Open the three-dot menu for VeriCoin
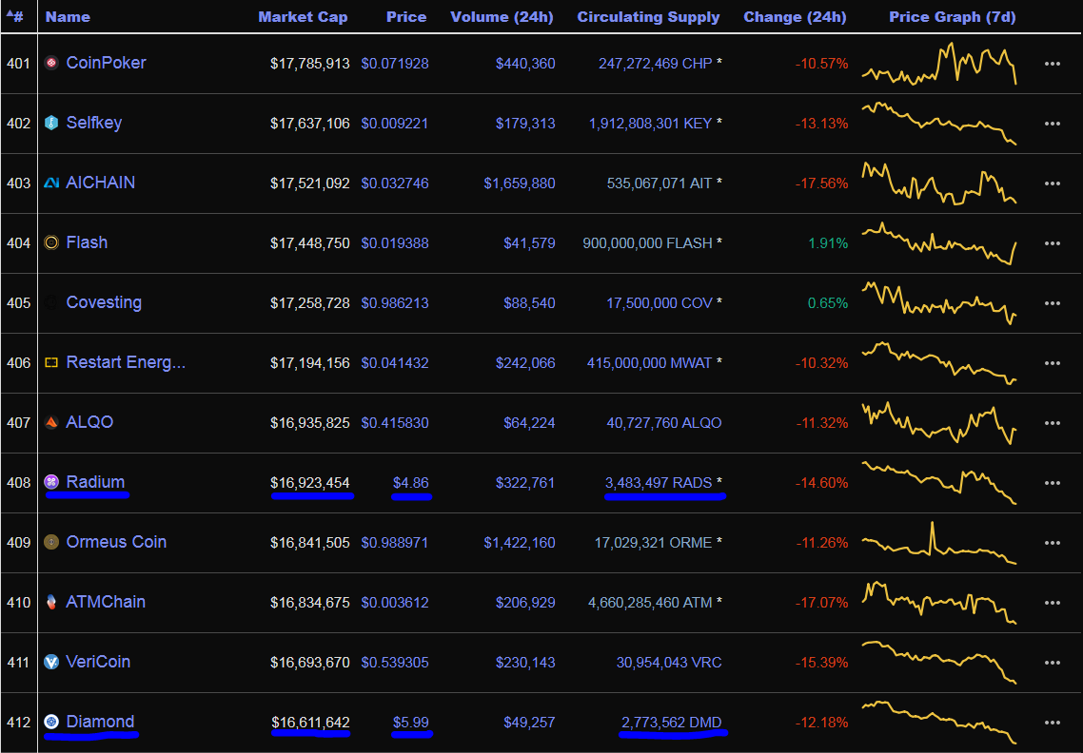Image resolution: width=1083 pixels, height=753 pixels. pos(1053,663)
